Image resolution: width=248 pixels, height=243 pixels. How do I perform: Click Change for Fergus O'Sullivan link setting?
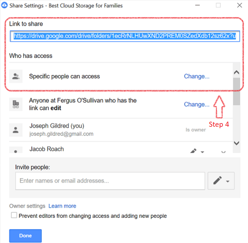197,104
